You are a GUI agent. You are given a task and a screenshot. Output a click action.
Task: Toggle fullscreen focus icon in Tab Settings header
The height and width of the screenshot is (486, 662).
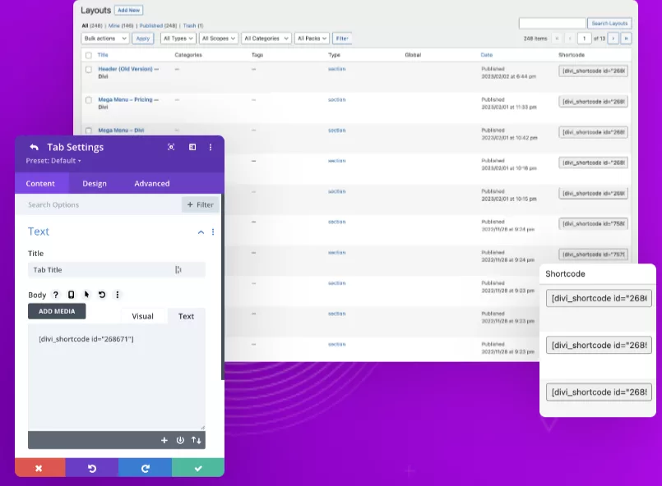pos(171,147)
